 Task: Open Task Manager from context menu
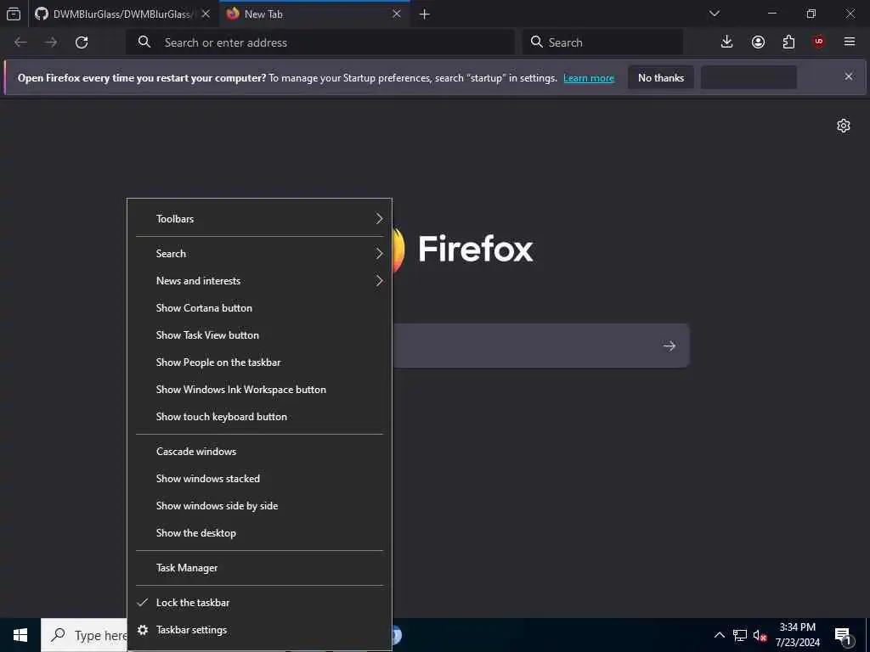(260, 568)
